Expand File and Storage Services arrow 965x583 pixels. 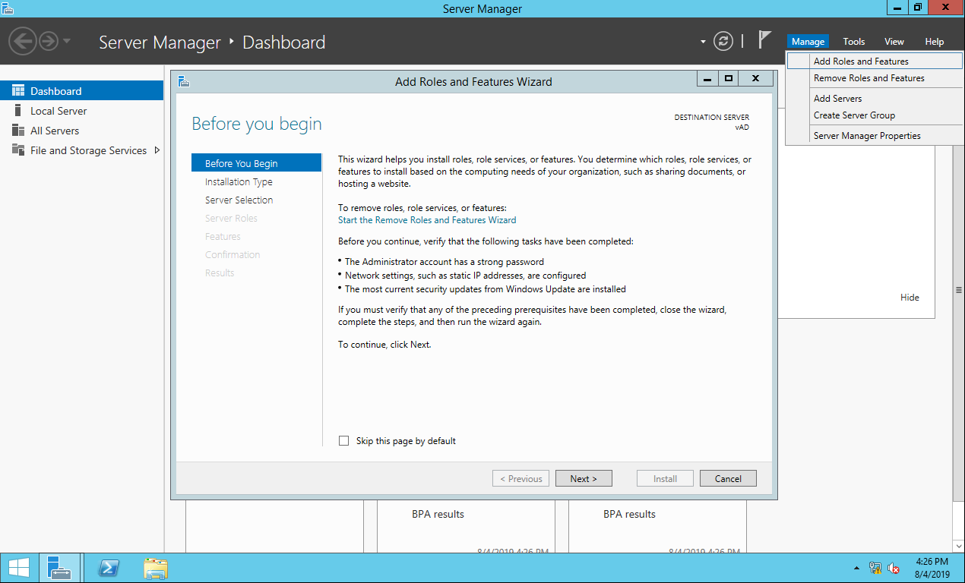click(x=157, y=150)
